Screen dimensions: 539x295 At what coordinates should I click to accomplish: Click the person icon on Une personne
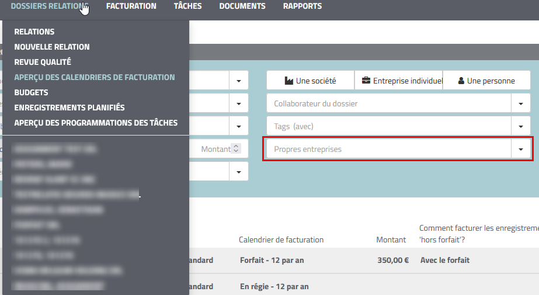461,81
